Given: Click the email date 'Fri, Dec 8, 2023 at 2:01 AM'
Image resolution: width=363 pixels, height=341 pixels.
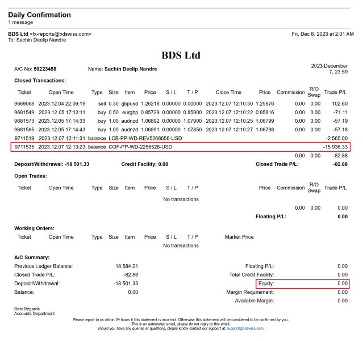Looking at the screenshot, I should [323, 34].
